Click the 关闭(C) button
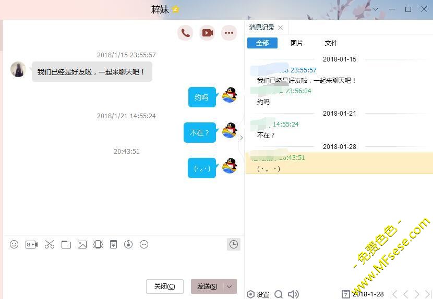 click(x=164, y=286)
